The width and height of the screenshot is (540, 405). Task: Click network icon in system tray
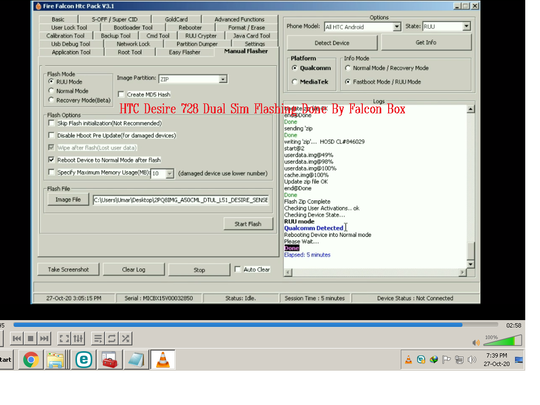[x=459, y=360]
